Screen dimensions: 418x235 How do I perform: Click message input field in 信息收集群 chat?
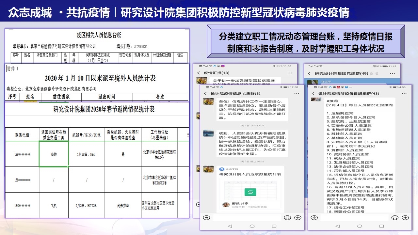(x=247, y=217)
